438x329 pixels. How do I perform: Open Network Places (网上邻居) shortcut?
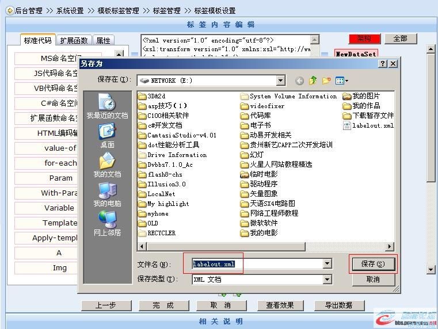pyautogui.click(x=107, y=224)
